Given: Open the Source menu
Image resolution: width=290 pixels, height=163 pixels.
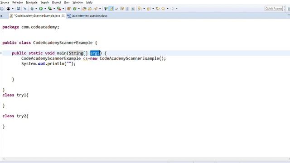Looking at the screenshot, I should (5, 2).
